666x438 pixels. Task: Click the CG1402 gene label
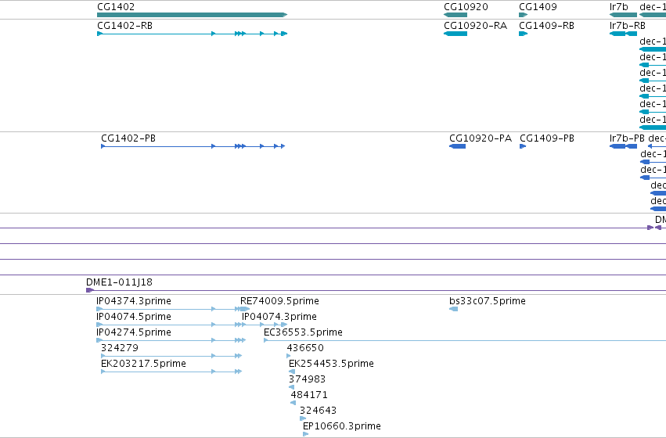(116, 7)
